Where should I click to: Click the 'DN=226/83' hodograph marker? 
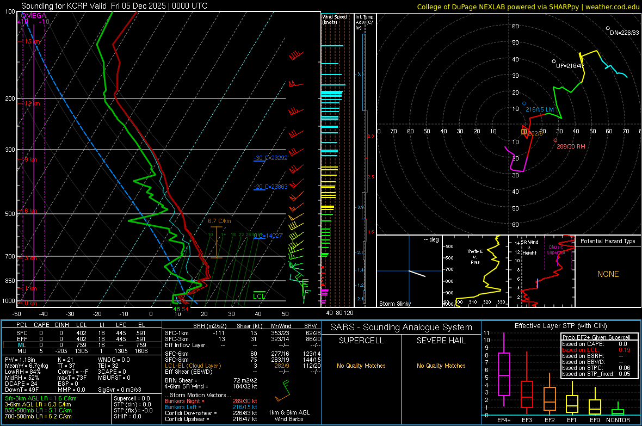pos(624,32)
